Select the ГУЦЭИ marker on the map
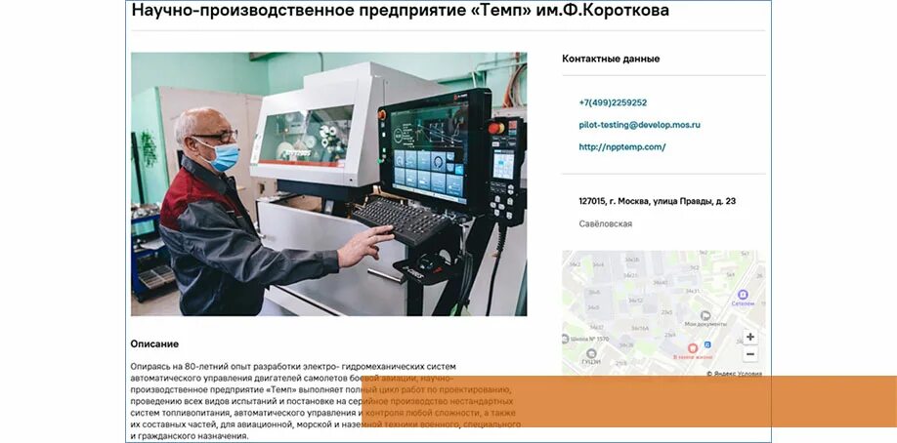Screen dimensions: 897x443 (x=591, y=354)
